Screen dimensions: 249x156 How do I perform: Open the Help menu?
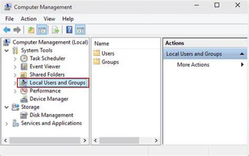[68, 19]
